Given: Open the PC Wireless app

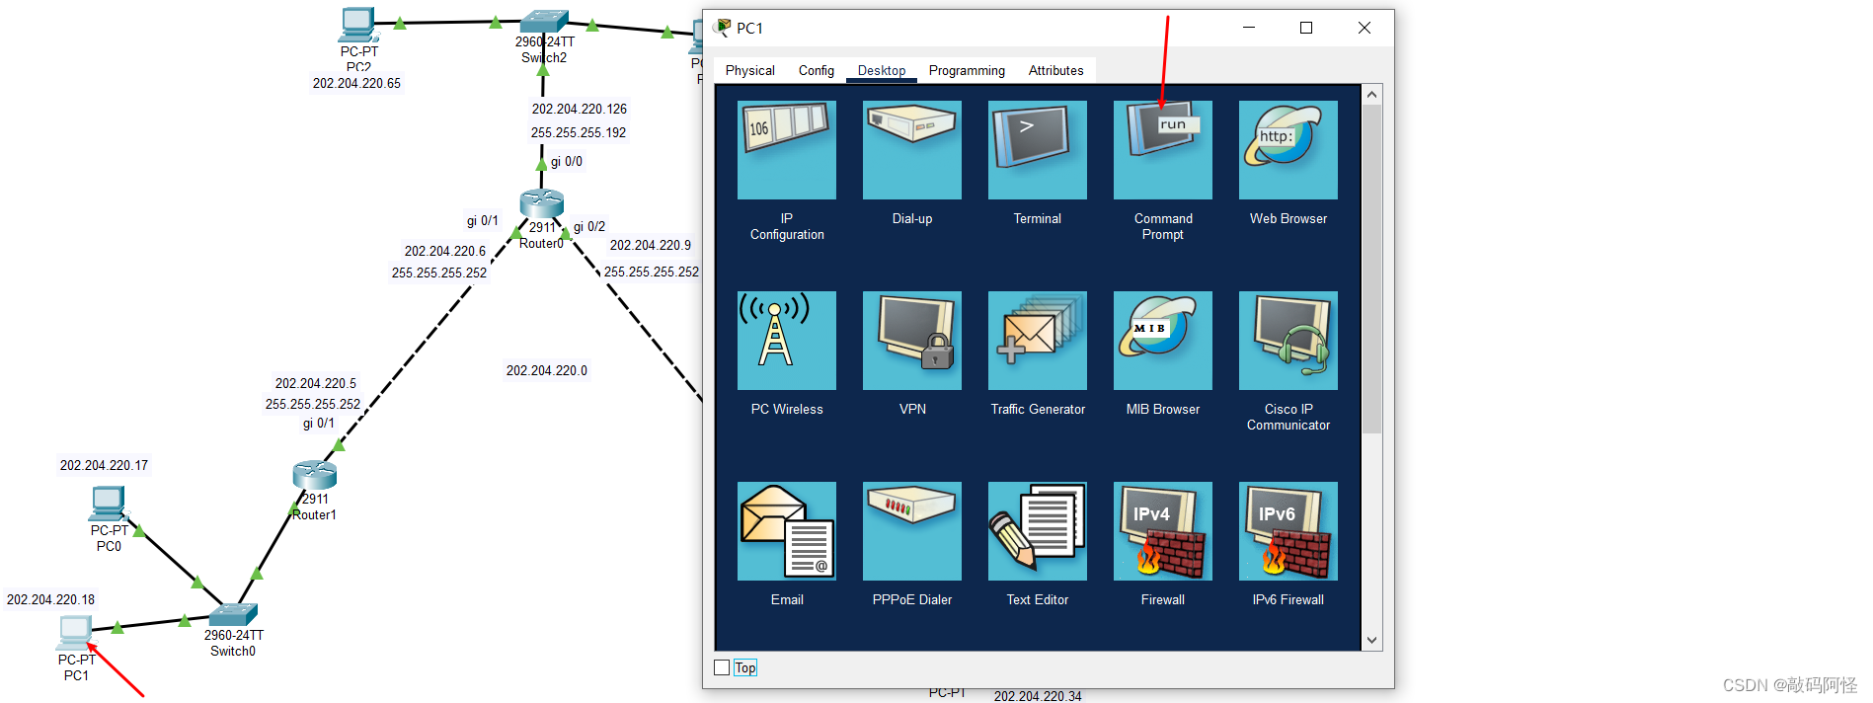Looking at the screenshot, I should point(786,341).
